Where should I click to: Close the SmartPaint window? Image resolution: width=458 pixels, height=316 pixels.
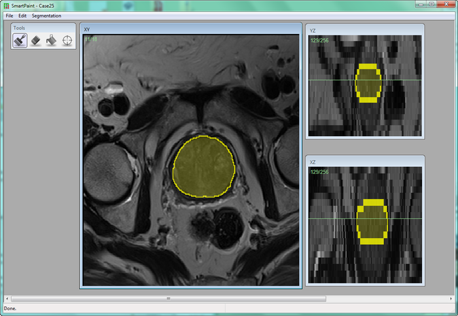pos(446,4)
